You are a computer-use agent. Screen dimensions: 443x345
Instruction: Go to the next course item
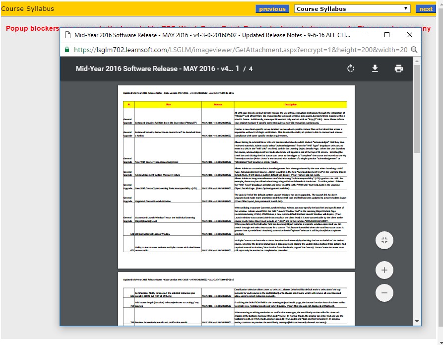(x=426, y=9)
